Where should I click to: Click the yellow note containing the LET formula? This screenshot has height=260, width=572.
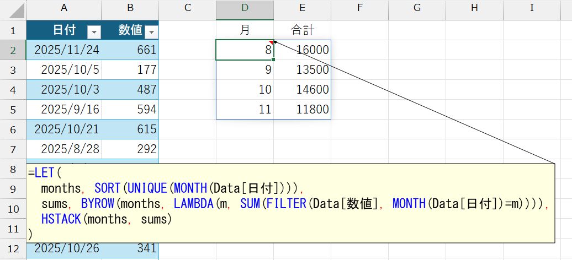(x=290, y=203)
